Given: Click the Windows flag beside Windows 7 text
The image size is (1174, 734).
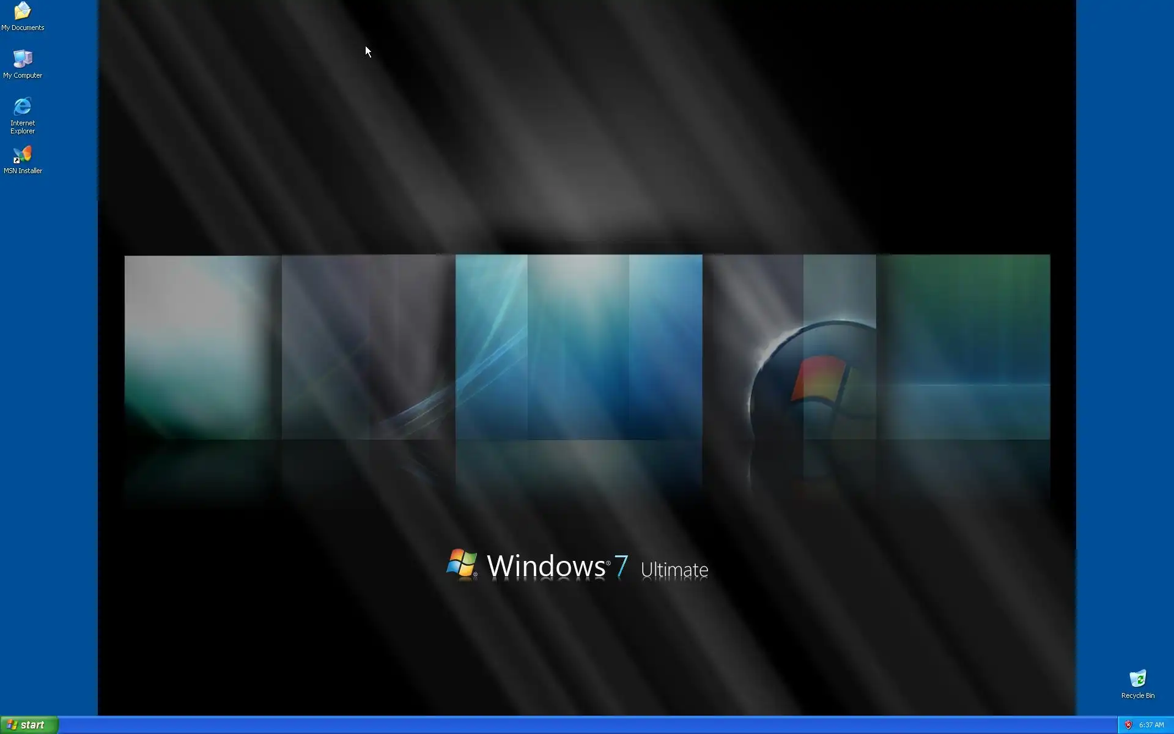Looking at the screenshot, I should click(462, 563).
